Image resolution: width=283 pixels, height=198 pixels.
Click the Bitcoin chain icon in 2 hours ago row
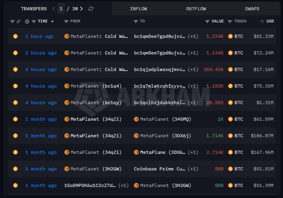coord(15,53)
